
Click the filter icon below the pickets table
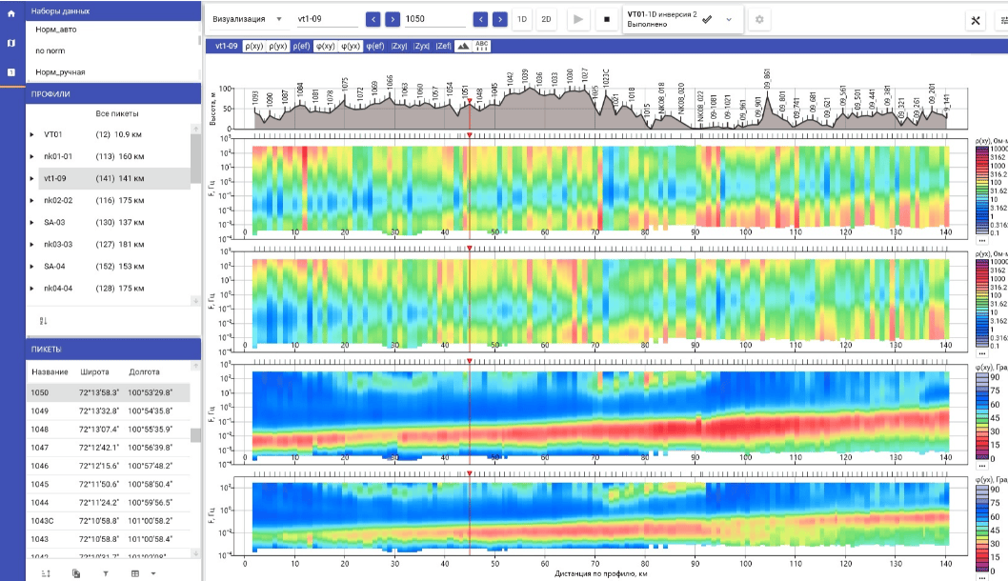click(x=106, y=573)
